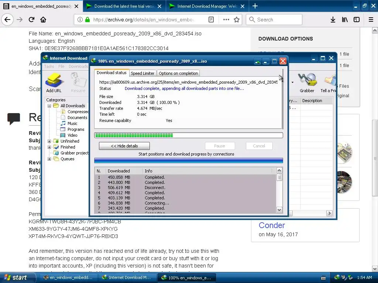Close the Download the latest free trial tab

pos(159,6)
